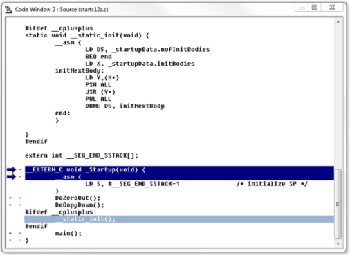The height and width of the screenshot is (255, 350).
Task: Click the extern int __SEG_END_SSTACK[] line
Action: point(82,155)
